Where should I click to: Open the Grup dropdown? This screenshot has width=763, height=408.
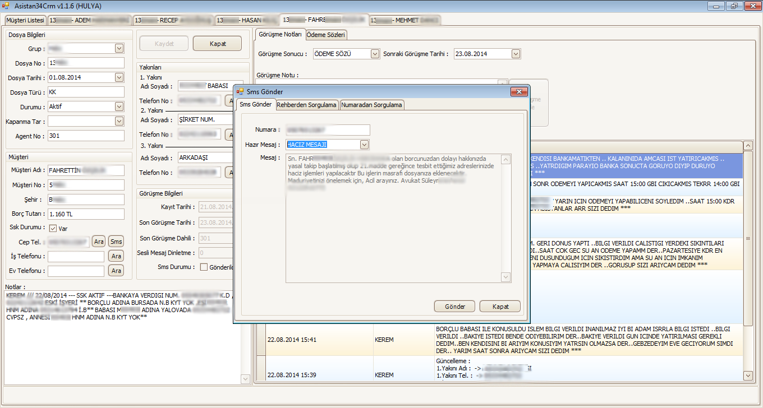[x=119, y=48]
